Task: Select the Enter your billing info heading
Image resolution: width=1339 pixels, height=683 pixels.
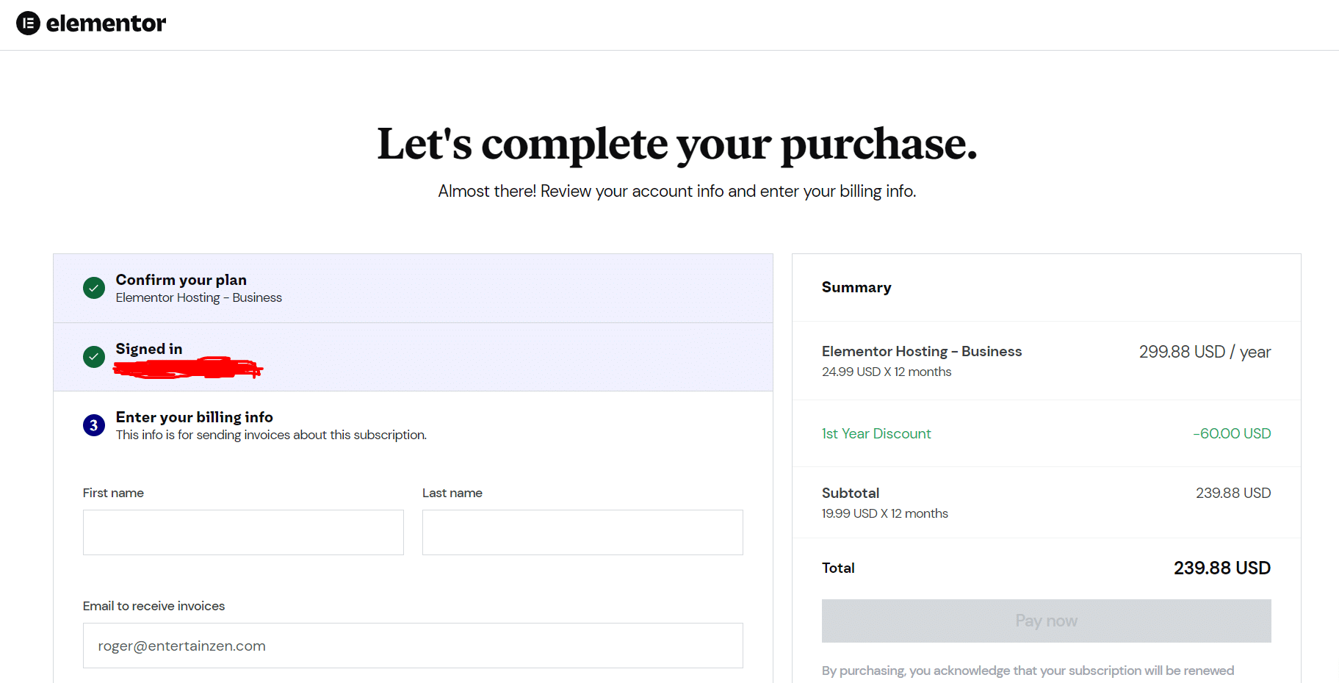Action: (x=194, y=417)
